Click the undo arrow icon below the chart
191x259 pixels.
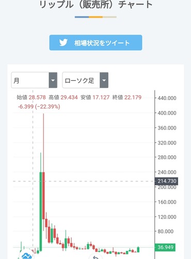click(x=95, y=257)
